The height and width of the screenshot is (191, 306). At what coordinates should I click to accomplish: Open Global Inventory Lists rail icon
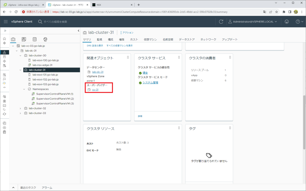click(x=4, y=66)
